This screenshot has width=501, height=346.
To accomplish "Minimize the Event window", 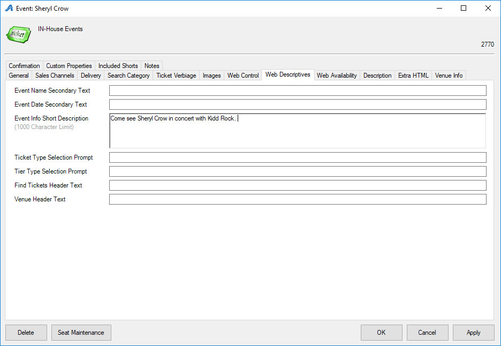I will [439, 9].
